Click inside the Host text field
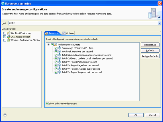The height and width of the screenshot is (122, 163). pyautogui.click(x=83, y=23)
